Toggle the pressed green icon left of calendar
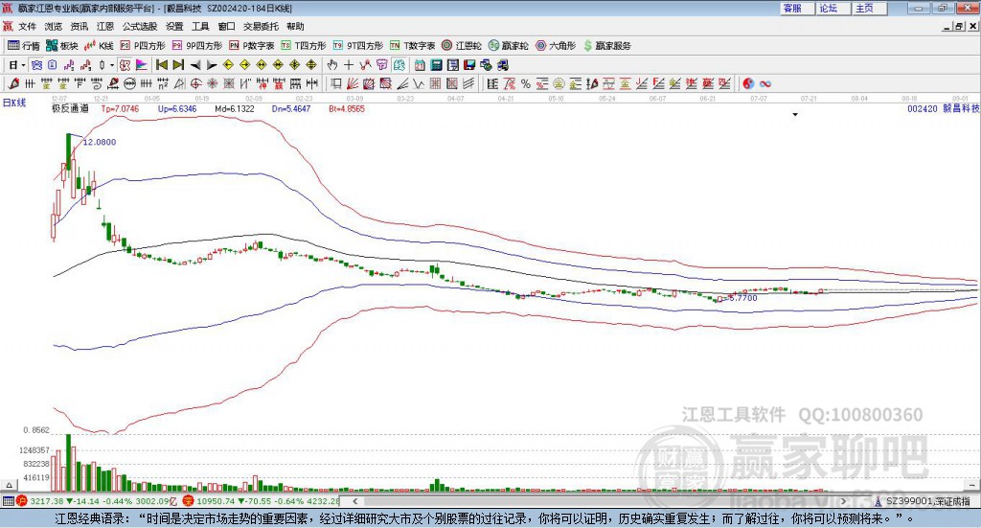The image size is (981, 528). pyautogui.click(x=399, y=65)
